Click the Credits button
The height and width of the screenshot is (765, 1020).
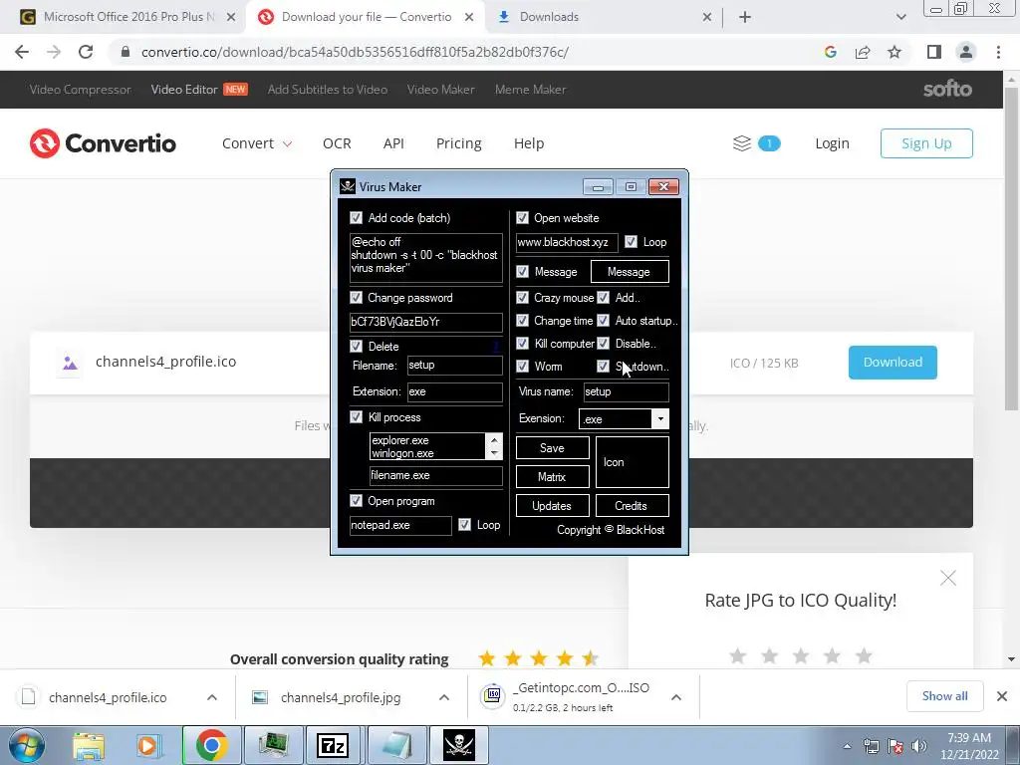[x=632, y=505]
